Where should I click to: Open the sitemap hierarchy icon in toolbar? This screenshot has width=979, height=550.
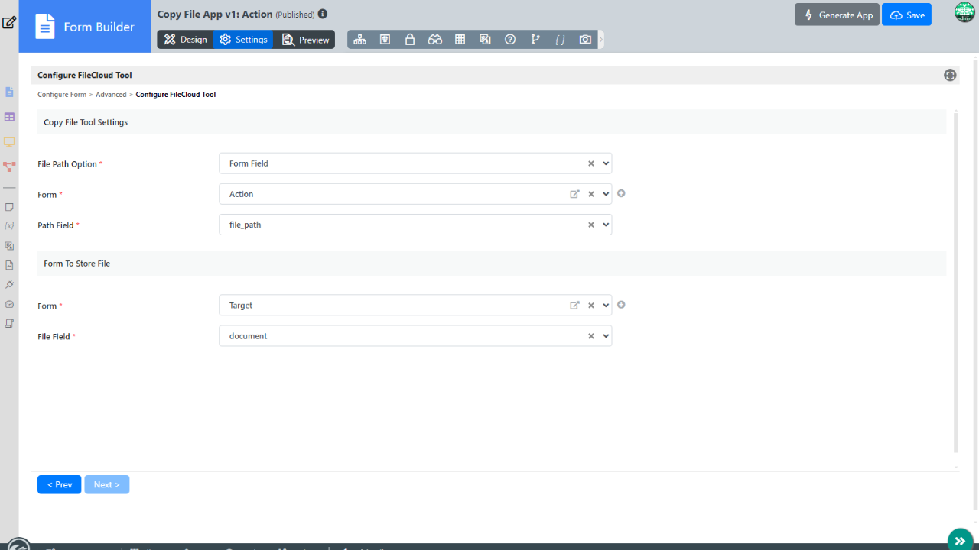tap(359, 40)
